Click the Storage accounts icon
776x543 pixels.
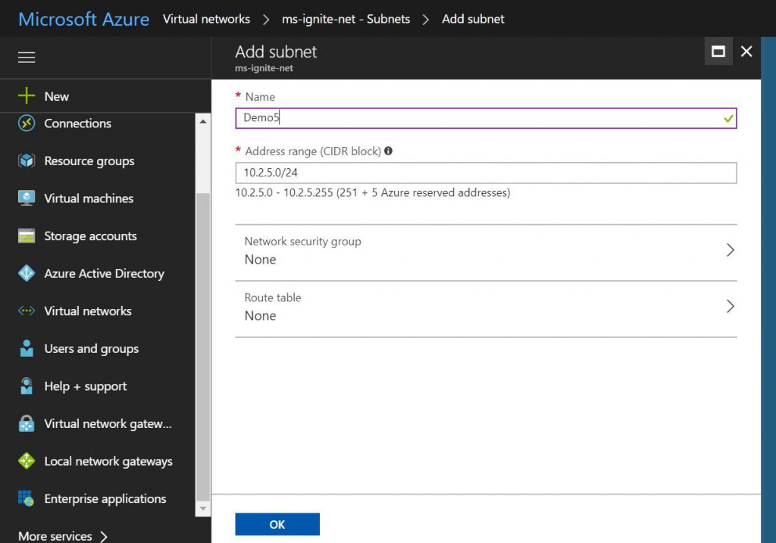tap(27, 236)
